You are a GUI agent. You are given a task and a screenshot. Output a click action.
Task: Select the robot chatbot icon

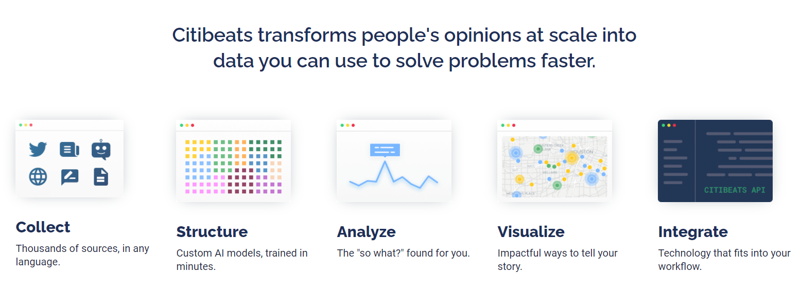(x=101, y=150)
